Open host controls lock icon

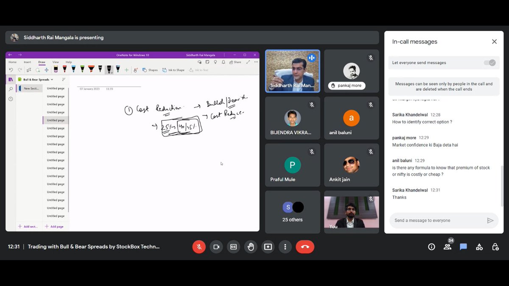pos(495,247)
